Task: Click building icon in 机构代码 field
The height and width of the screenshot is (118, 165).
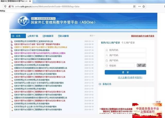Action: coord(107,50)
